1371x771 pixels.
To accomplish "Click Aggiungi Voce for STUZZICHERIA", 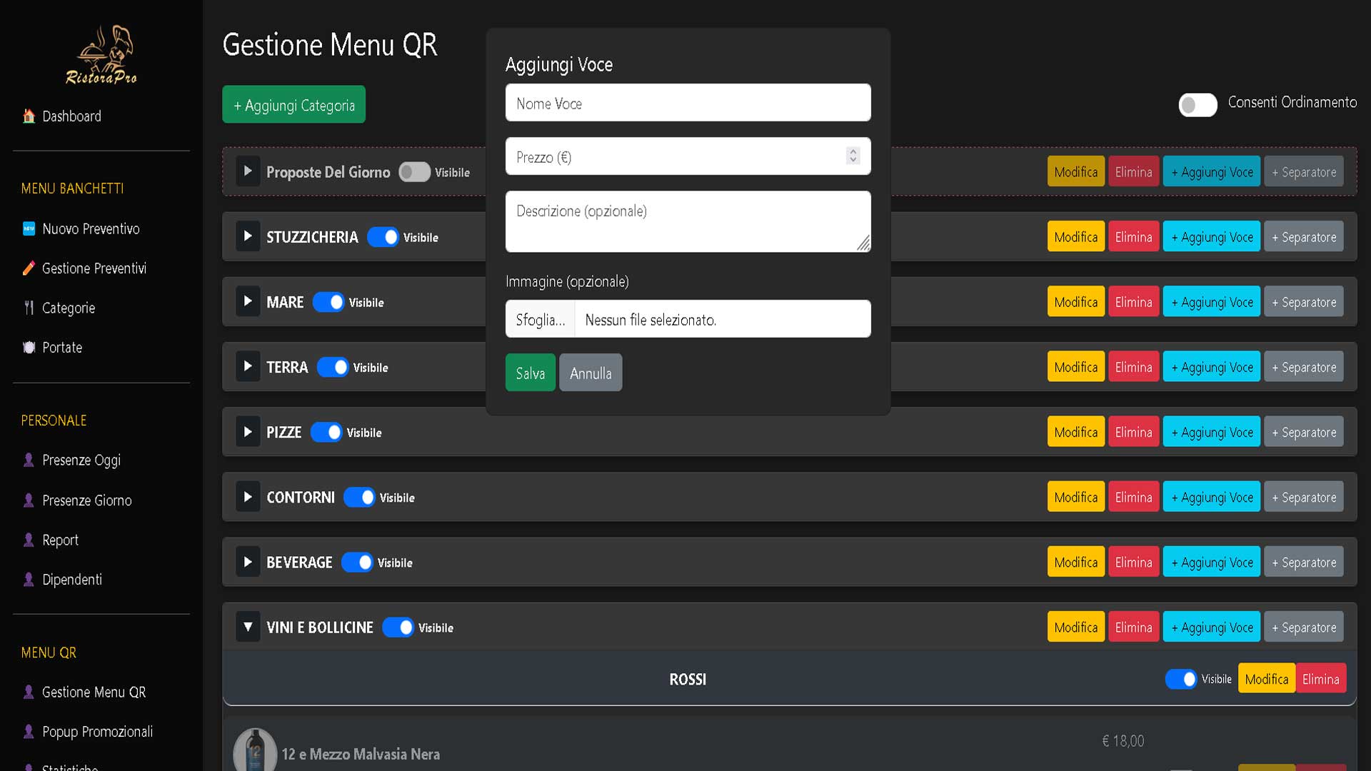I will pyautogui.click(x=1212, y=237).
